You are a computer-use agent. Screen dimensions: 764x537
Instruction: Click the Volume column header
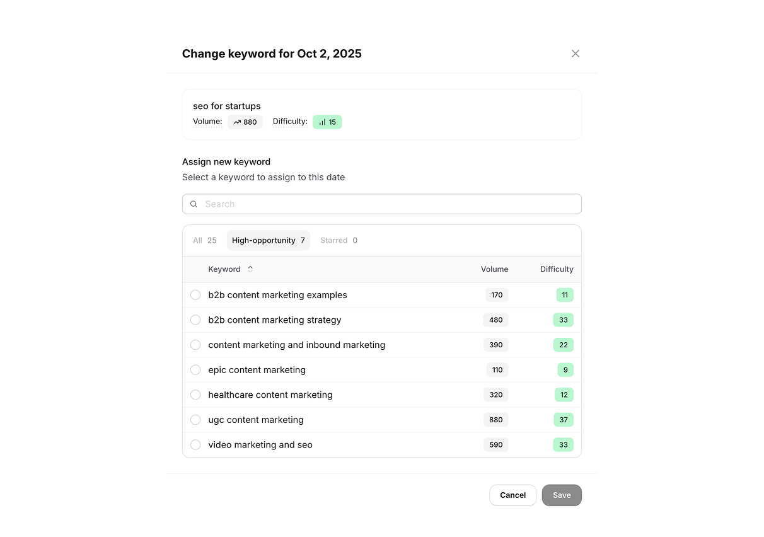click(494, 269)
